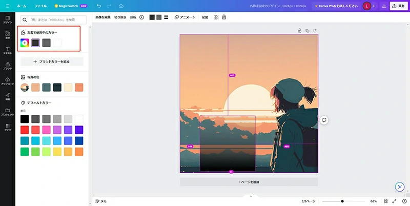Go to ホーム (Home)
This screenshot has width=410, height=206.
tap(22, 6)
